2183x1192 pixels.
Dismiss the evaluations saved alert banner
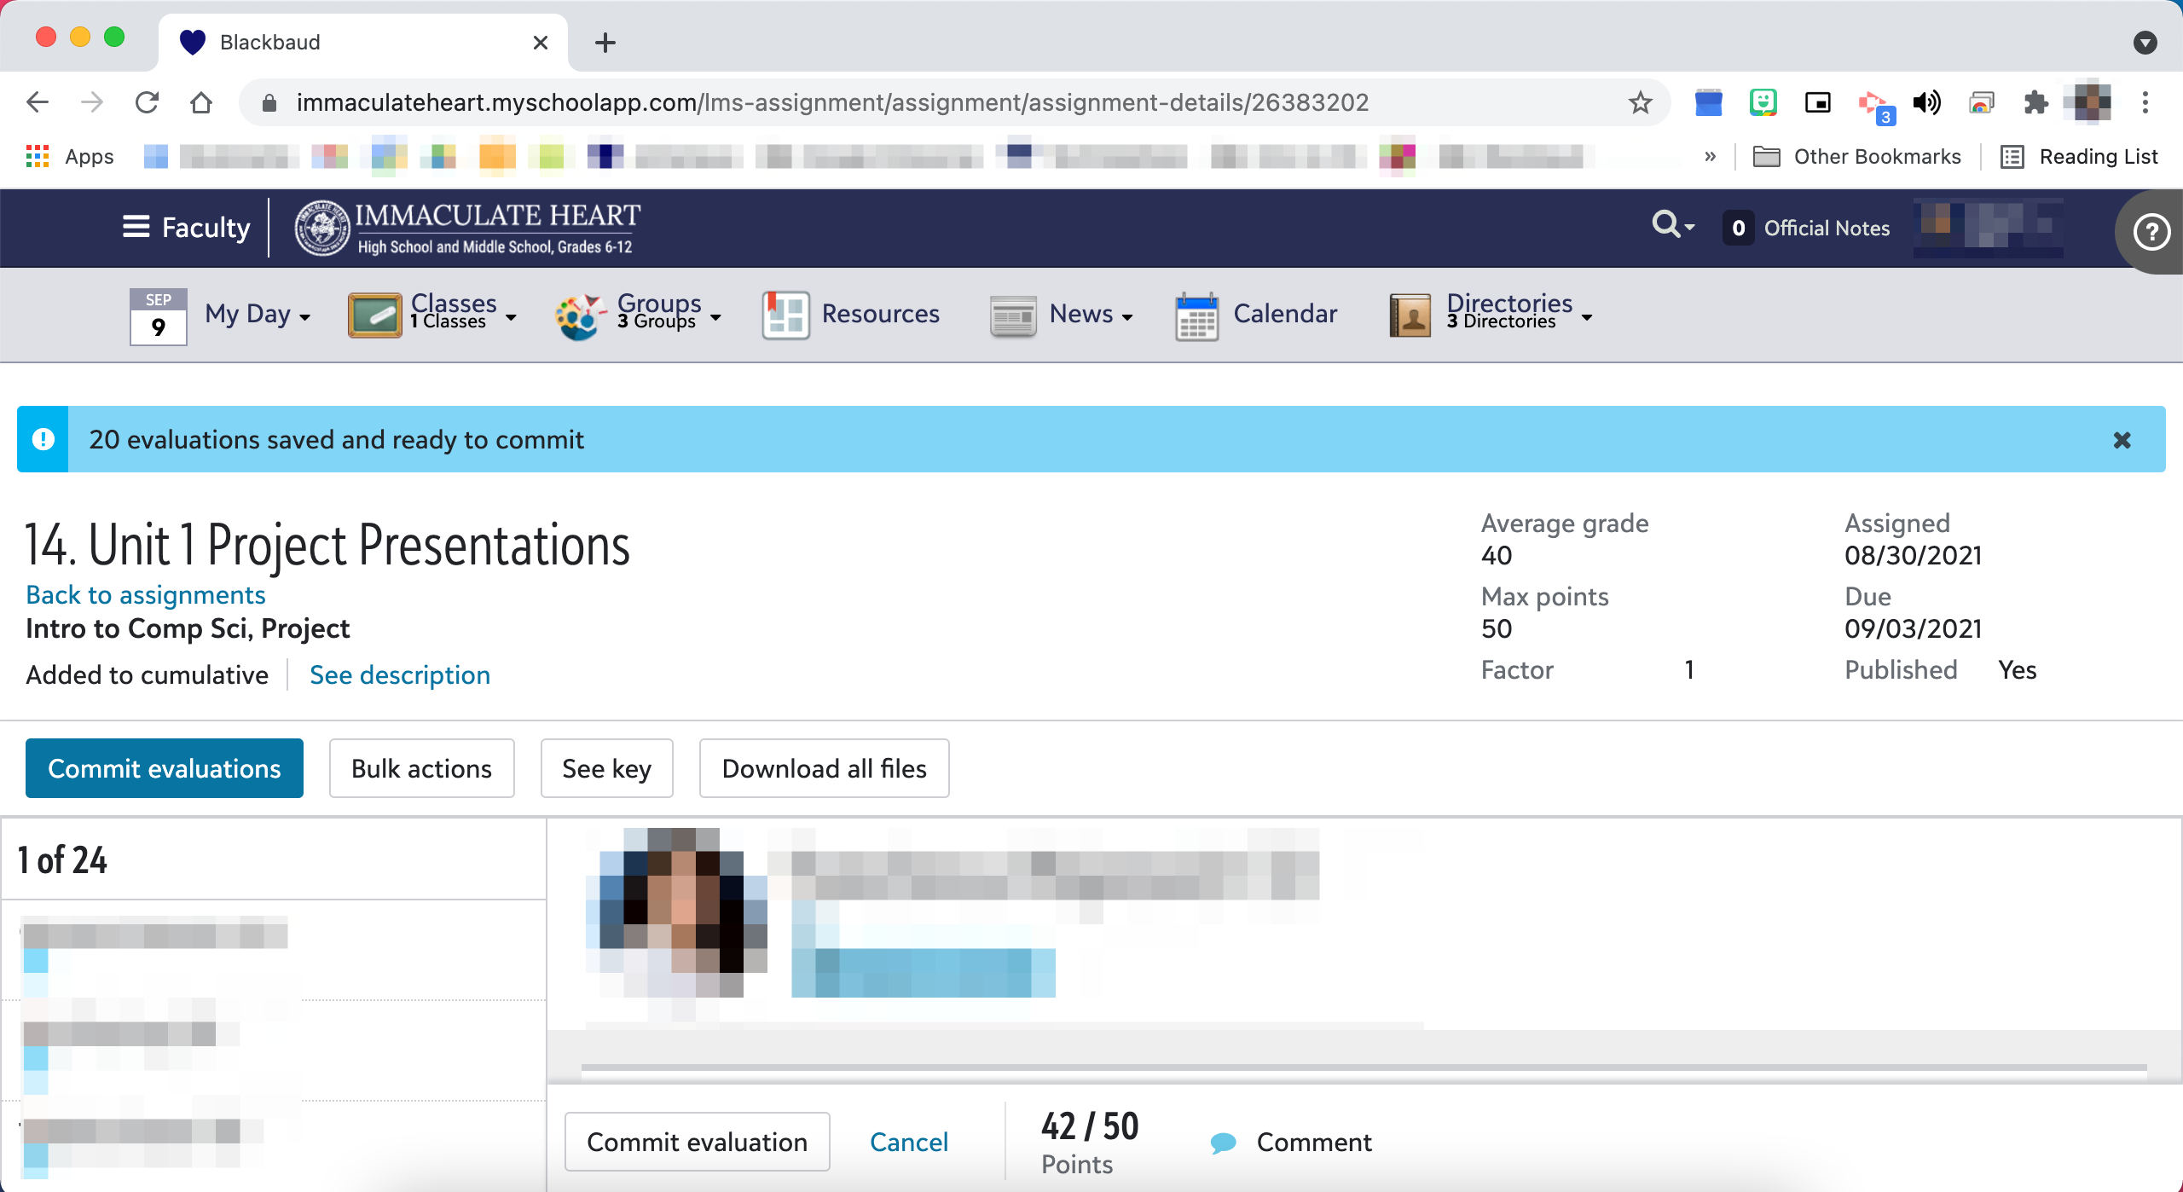coord(2122,440)
